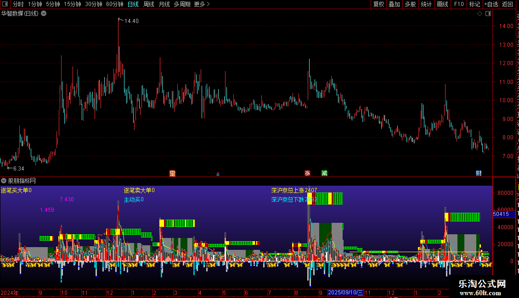Click the 逐笔买大单0 indicator value
This screenshot has width=519, height=298.
16,190
